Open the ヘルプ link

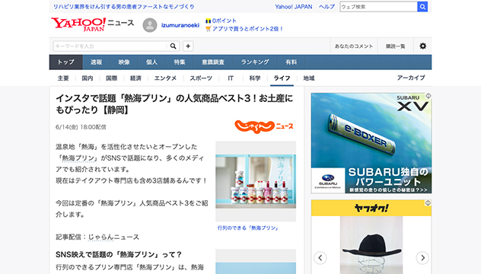tap(327, 7)
